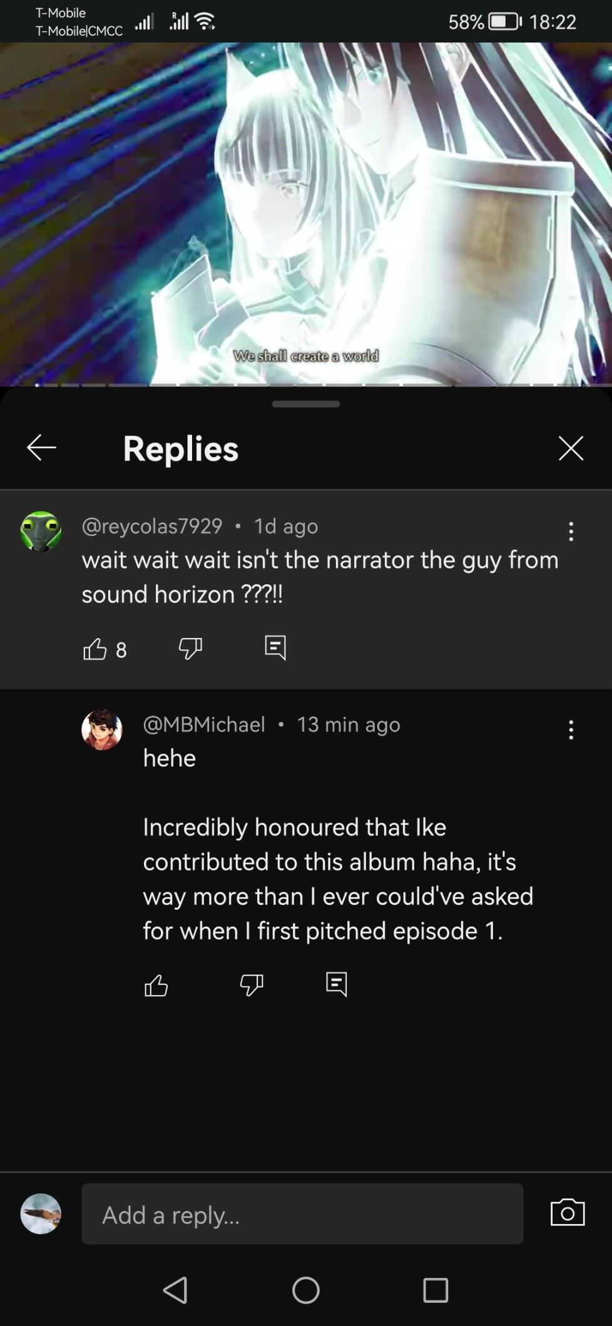The image size is (612, 1326).
Task: Dislike the reply from @MBMichael
Action: pyautogui.click(x=252, y=985)
